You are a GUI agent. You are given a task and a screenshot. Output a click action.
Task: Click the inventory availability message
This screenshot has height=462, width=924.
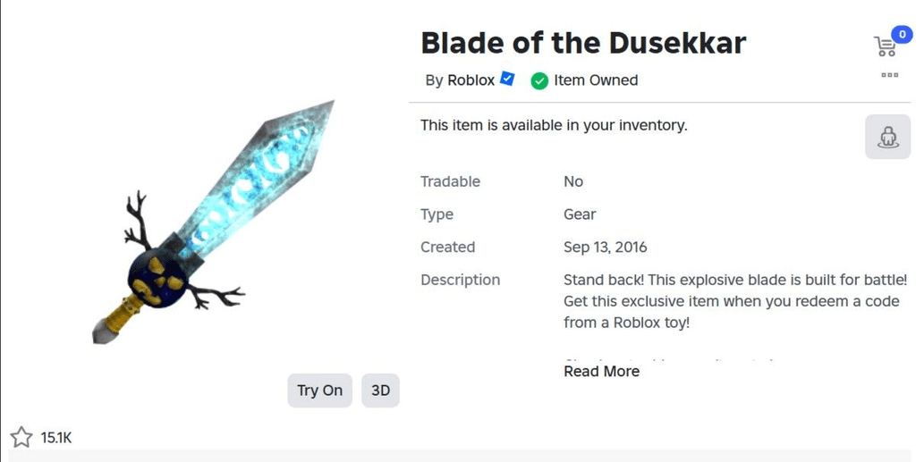pos(554,125)
